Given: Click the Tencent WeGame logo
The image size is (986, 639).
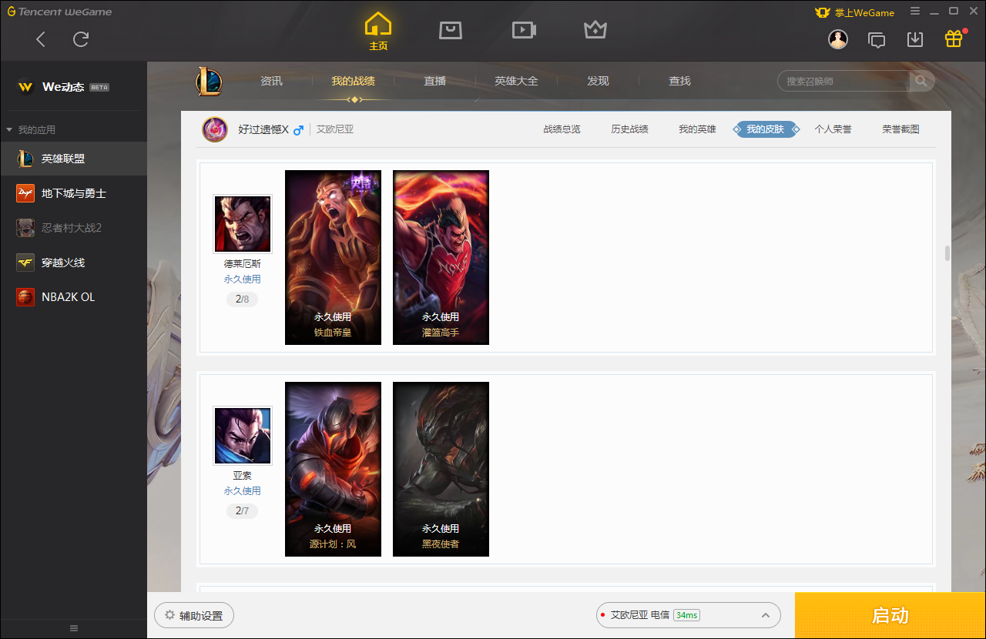Looking at the screenshot, I should (60, 12).
